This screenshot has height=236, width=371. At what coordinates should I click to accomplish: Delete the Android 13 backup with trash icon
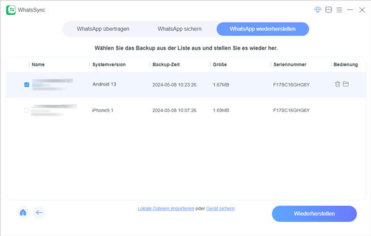point(338,84)
